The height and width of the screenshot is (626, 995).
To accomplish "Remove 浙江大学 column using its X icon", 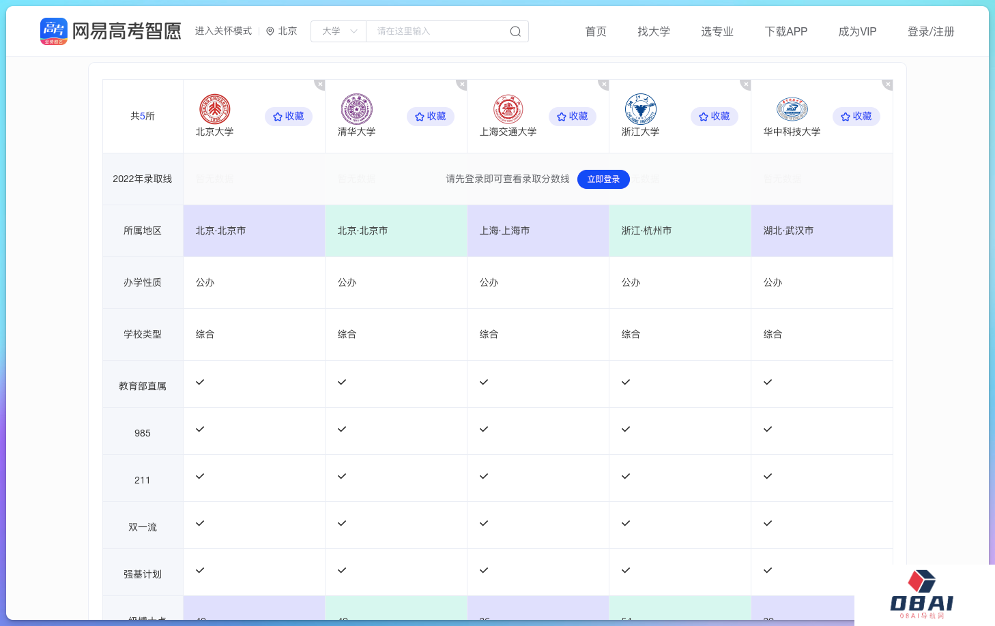I will 745,85.
